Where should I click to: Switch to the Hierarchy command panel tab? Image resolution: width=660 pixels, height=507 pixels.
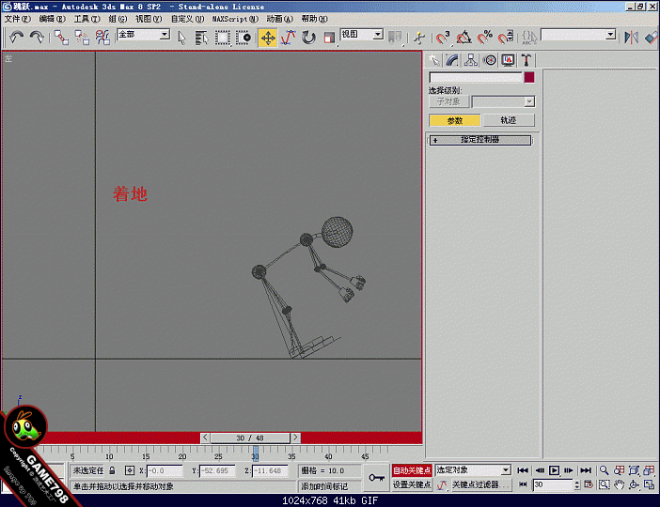471,60
